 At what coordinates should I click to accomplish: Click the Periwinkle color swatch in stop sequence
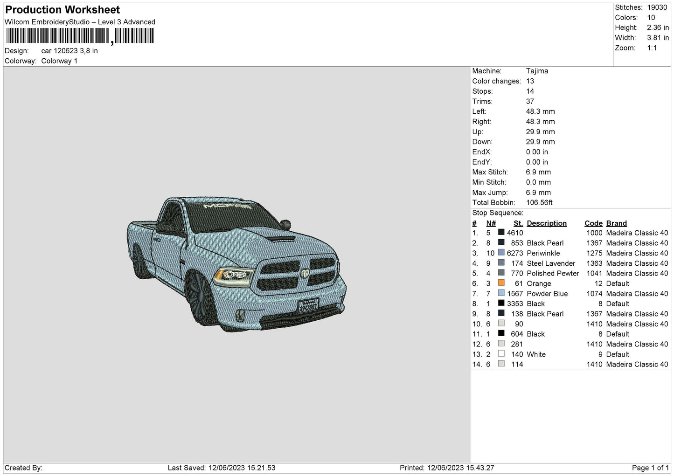coord(501,253)
